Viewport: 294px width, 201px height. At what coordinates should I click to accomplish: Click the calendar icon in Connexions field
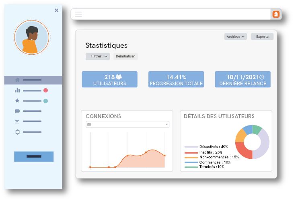tap(89, 125)
